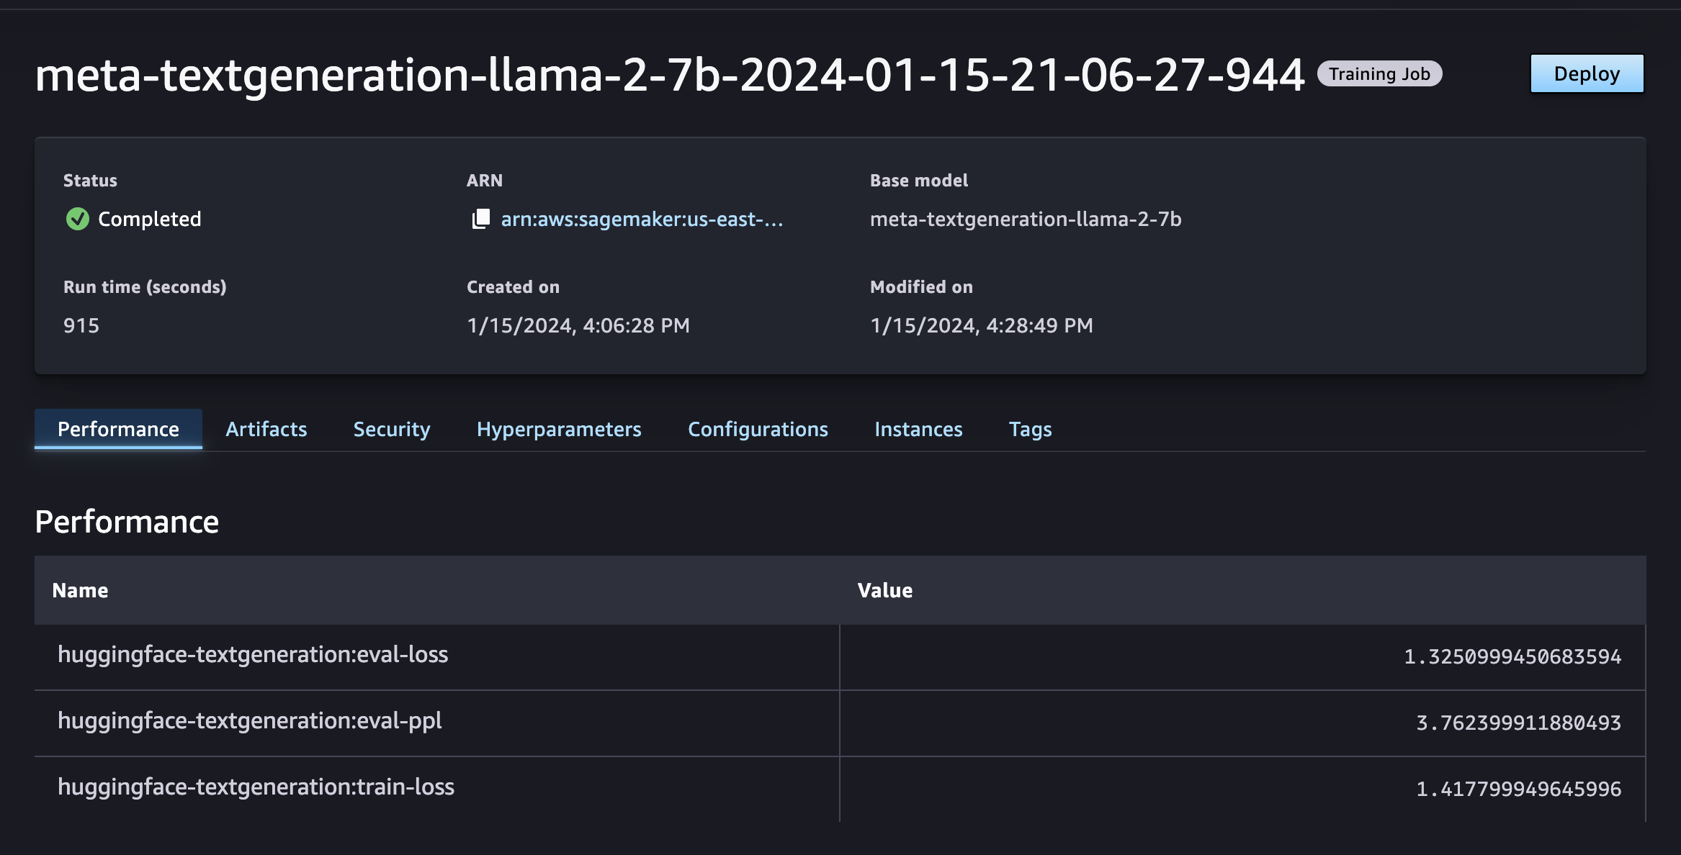Open the Security tab
Viewport: 1681px width, 855px height.
[391, 429]
